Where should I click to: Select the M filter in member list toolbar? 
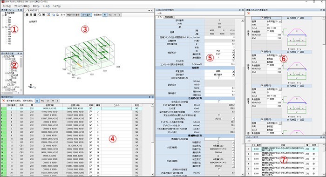tap(53, 101)
